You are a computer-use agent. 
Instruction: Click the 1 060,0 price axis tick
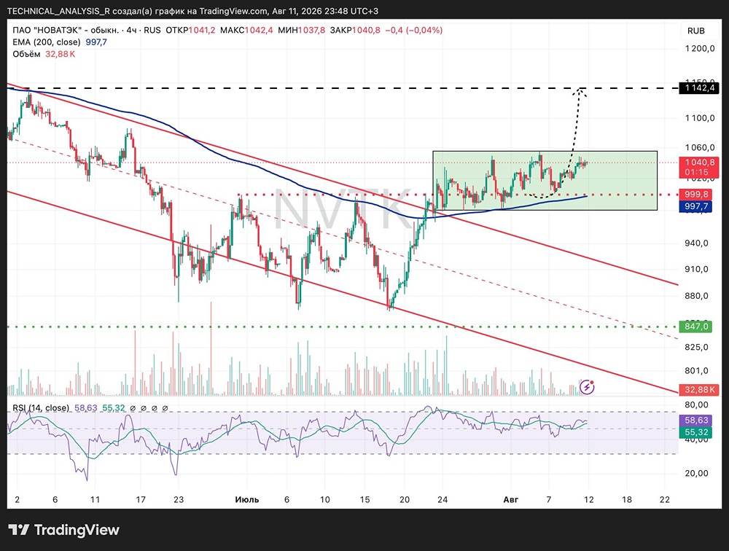(x=700, y=148)
